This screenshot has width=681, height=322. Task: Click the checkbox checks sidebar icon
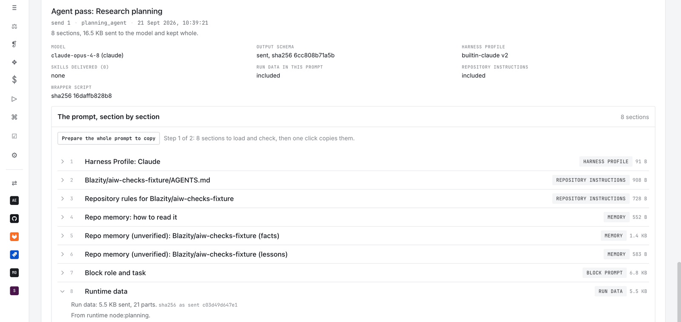(14, 136)
